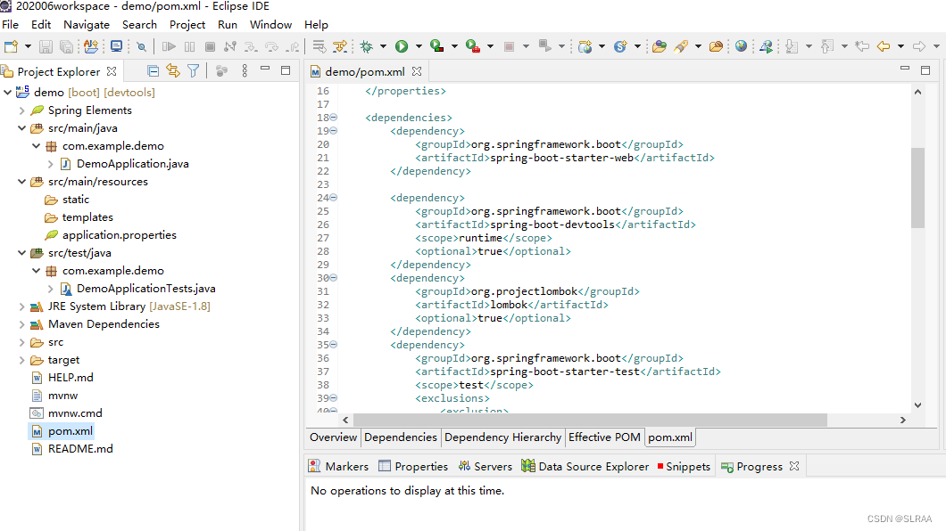Click the green Run button icon
Screen dimensions: 946x531
click(x=402, y=46)
